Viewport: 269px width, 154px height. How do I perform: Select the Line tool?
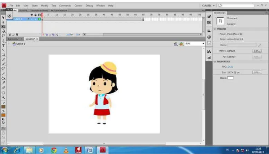pyautogui.click(x=3, y=50)
